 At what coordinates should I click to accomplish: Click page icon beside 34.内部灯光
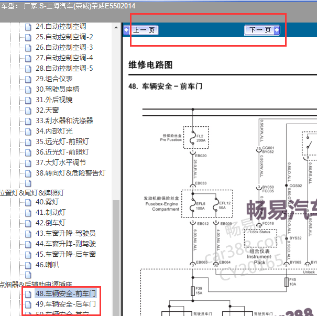click(x=28, y=132)
